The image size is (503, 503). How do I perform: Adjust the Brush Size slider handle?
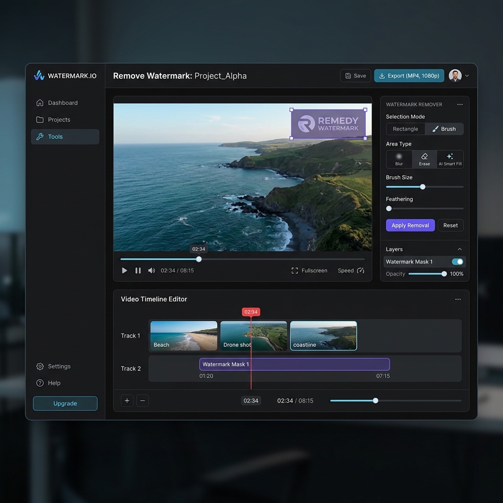pyautogui.click(x=423, y=187)
